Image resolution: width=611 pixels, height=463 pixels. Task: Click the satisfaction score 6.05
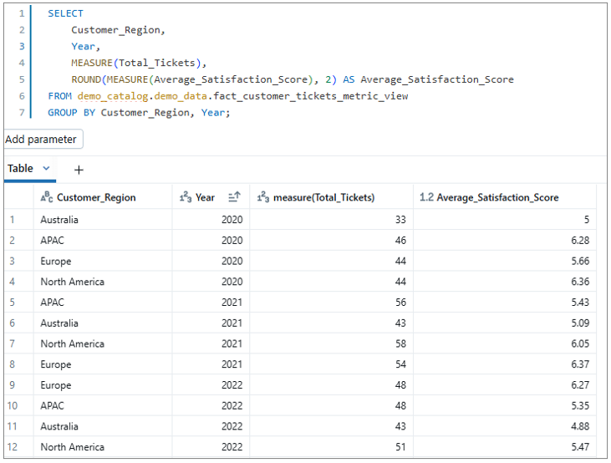[x=580, y=343]
